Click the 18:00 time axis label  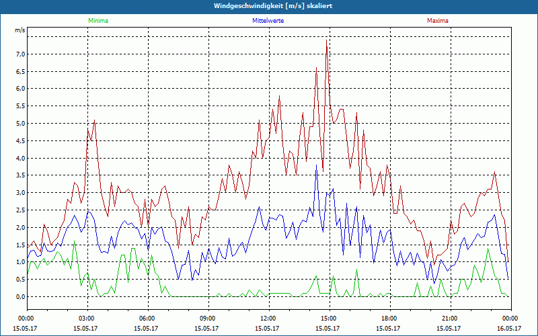coord(389,319)
